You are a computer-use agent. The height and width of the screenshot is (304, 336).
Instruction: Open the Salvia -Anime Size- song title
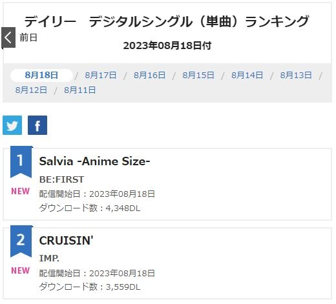tap(94, 161)
